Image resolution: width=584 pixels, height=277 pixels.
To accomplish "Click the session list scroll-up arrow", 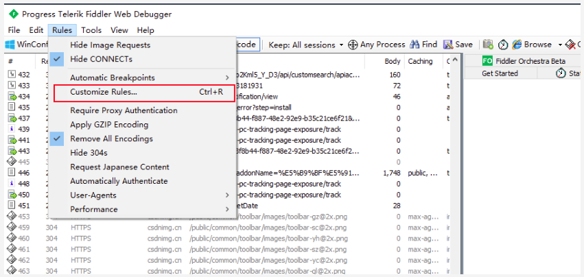I will coord(456,60).
